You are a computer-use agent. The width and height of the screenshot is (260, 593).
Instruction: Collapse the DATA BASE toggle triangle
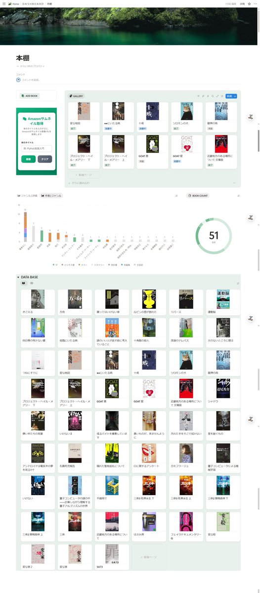click(x=18, y=277)
